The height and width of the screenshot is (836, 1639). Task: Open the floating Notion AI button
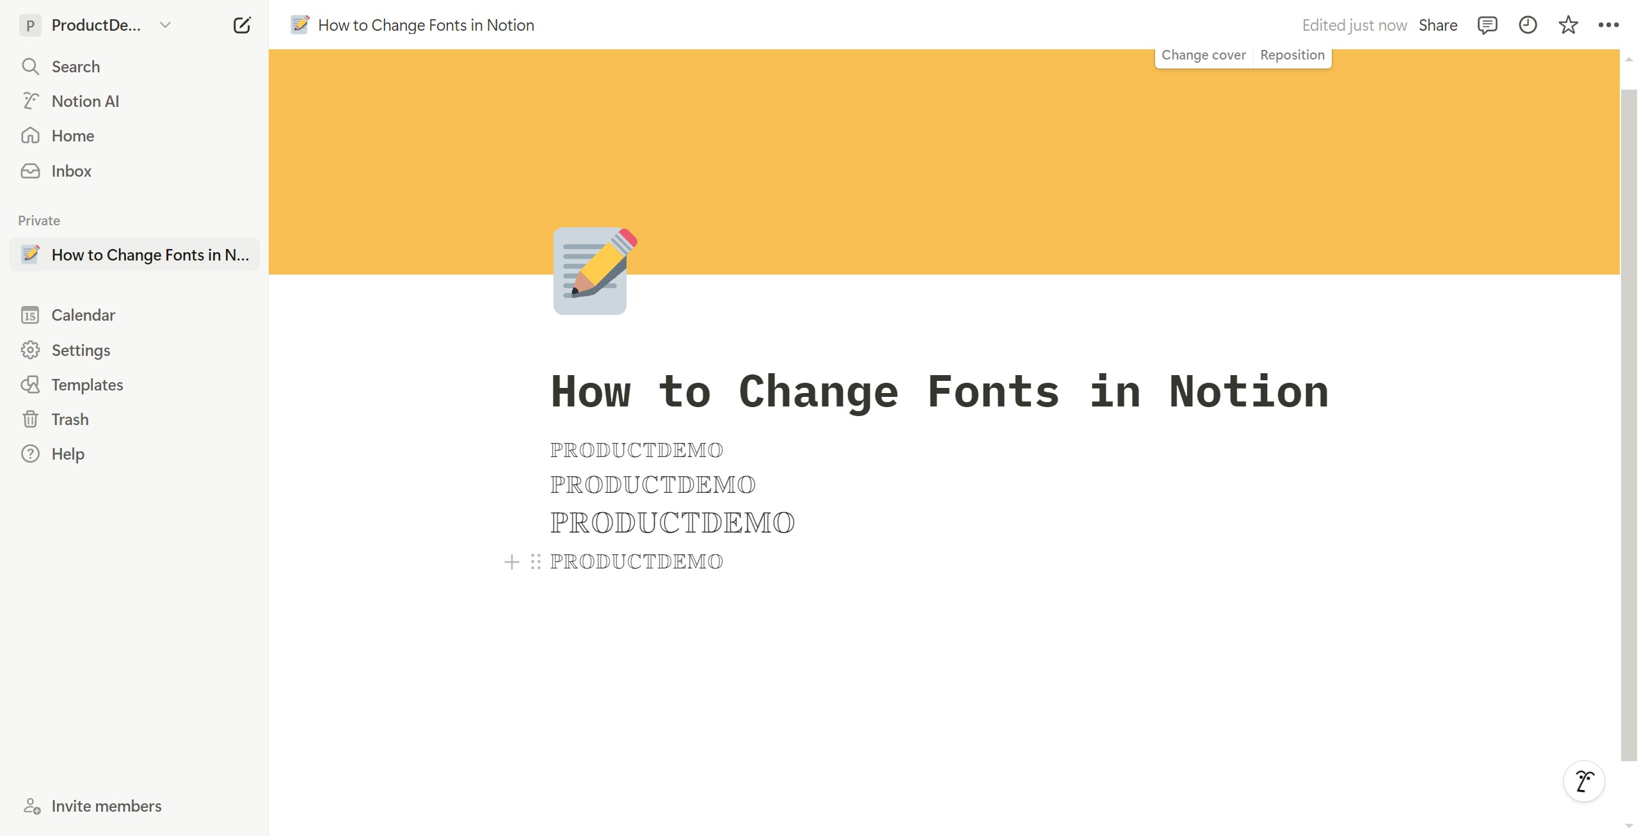[1584, 781]
